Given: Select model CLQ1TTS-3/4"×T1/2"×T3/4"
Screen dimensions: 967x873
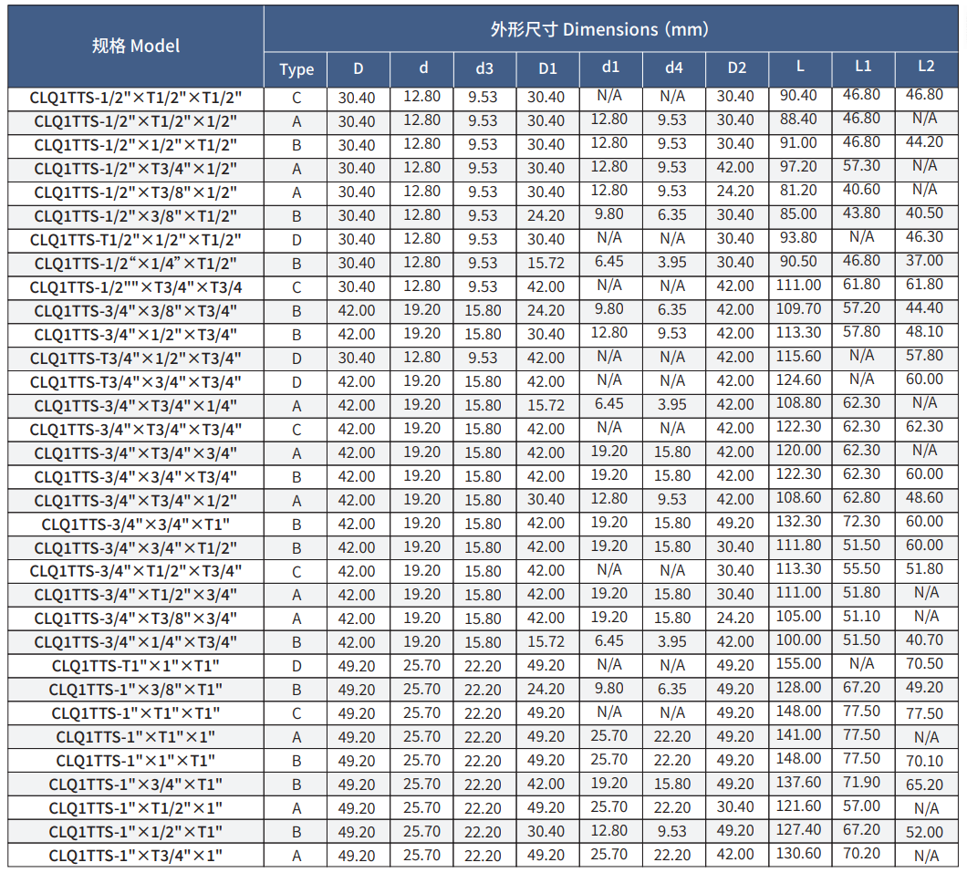Looking at the screenshot, I should click(x=136, y=572).
